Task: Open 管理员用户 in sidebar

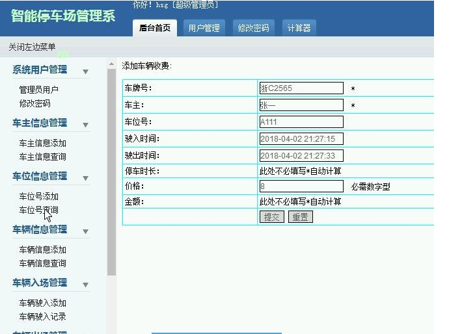Action: click(x=38, y=90)
